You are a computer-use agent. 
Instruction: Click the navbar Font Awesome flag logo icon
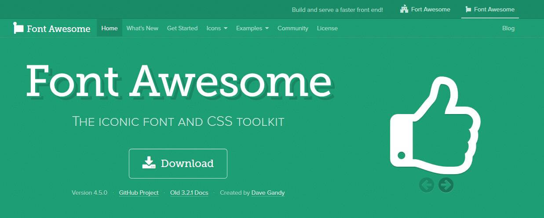coord(18,28)
